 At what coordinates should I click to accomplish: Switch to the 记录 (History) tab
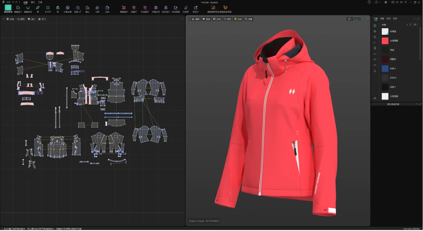tap(395, 19)
